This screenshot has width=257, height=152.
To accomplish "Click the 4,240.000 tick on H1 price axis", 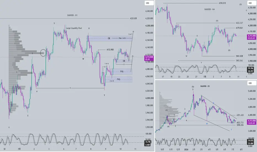I will pyautogui.click(x=149, y=11).
